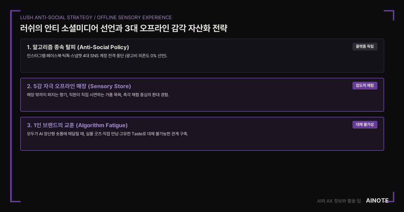
Task: Select the 압도적 체험 badge
Action: [x=365, y=85]
